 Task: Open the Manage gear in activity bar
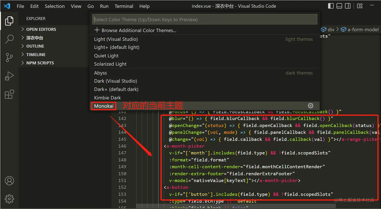coord(9,199)
